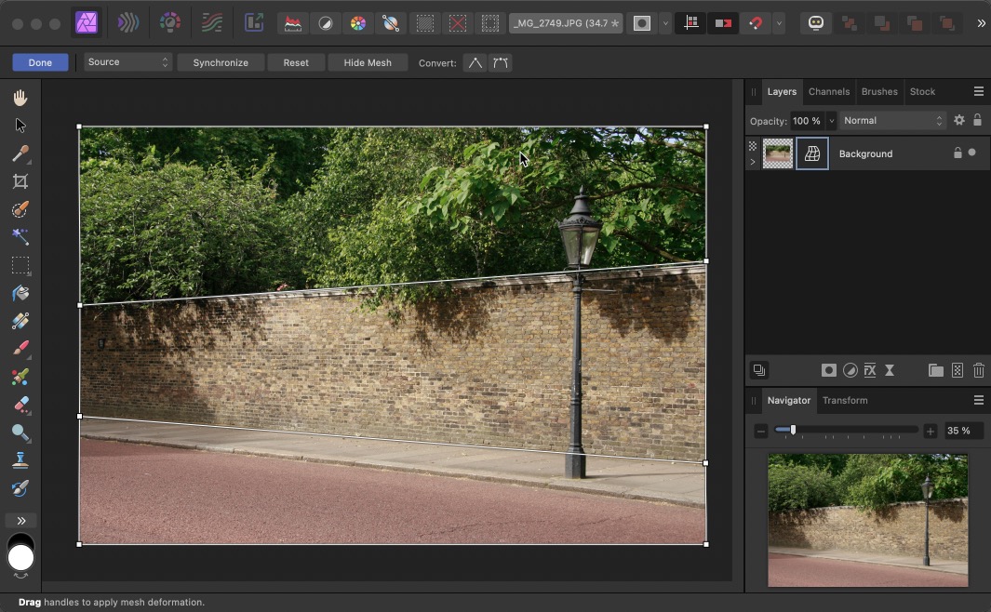Switch to the Channels tab
The image size is (991, 612).
[x=828, y=91]
